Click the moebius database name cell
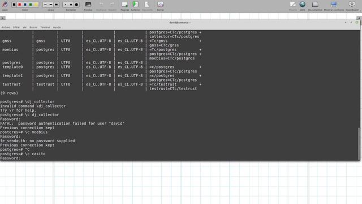 [10, 50]
